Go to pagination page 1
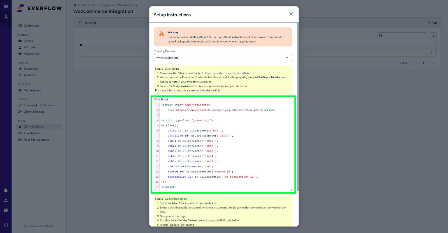The image size is (448, 233). [x=423, y=63]
